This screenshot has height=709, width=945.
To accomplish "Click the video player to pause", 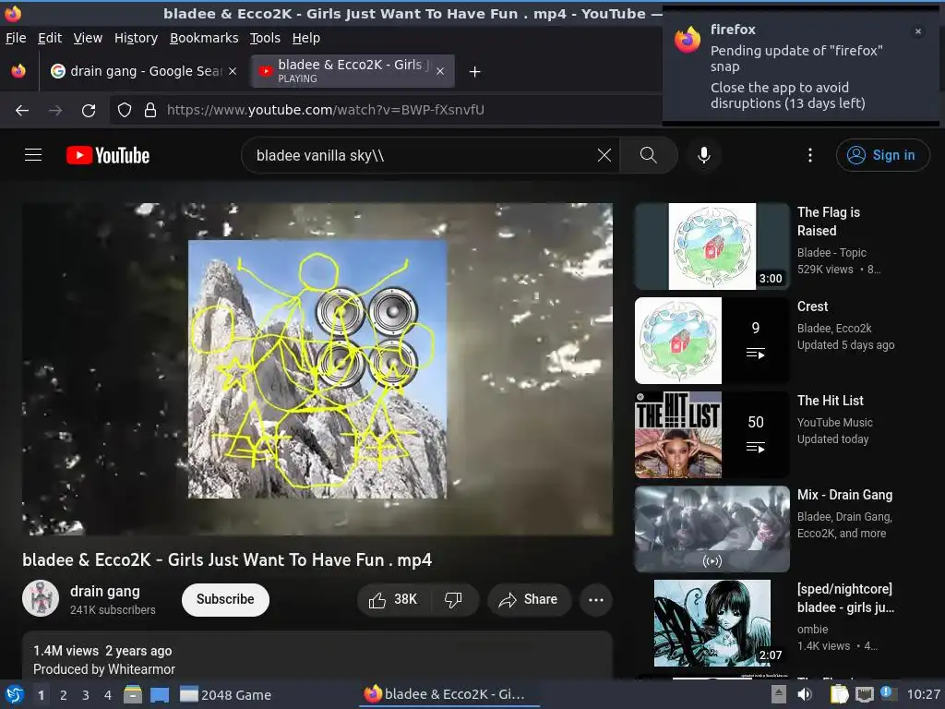I will [x=317, y=369].
